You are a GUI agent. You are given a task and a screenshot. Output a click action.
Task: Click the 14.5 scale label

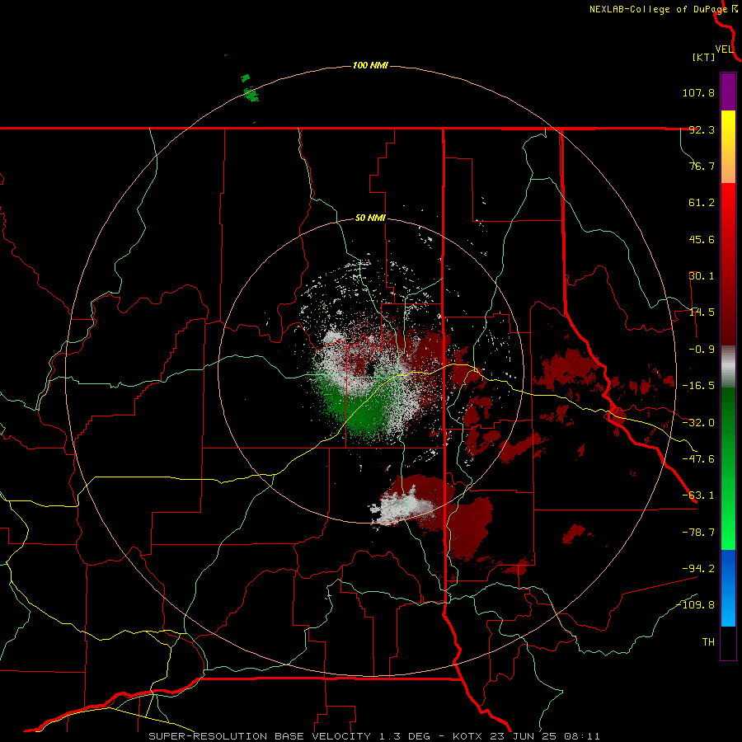click(702, 312)
